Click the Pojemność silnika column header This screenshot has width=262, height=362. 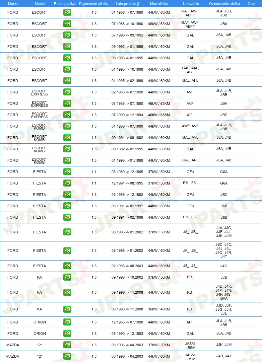pos(93,4)
